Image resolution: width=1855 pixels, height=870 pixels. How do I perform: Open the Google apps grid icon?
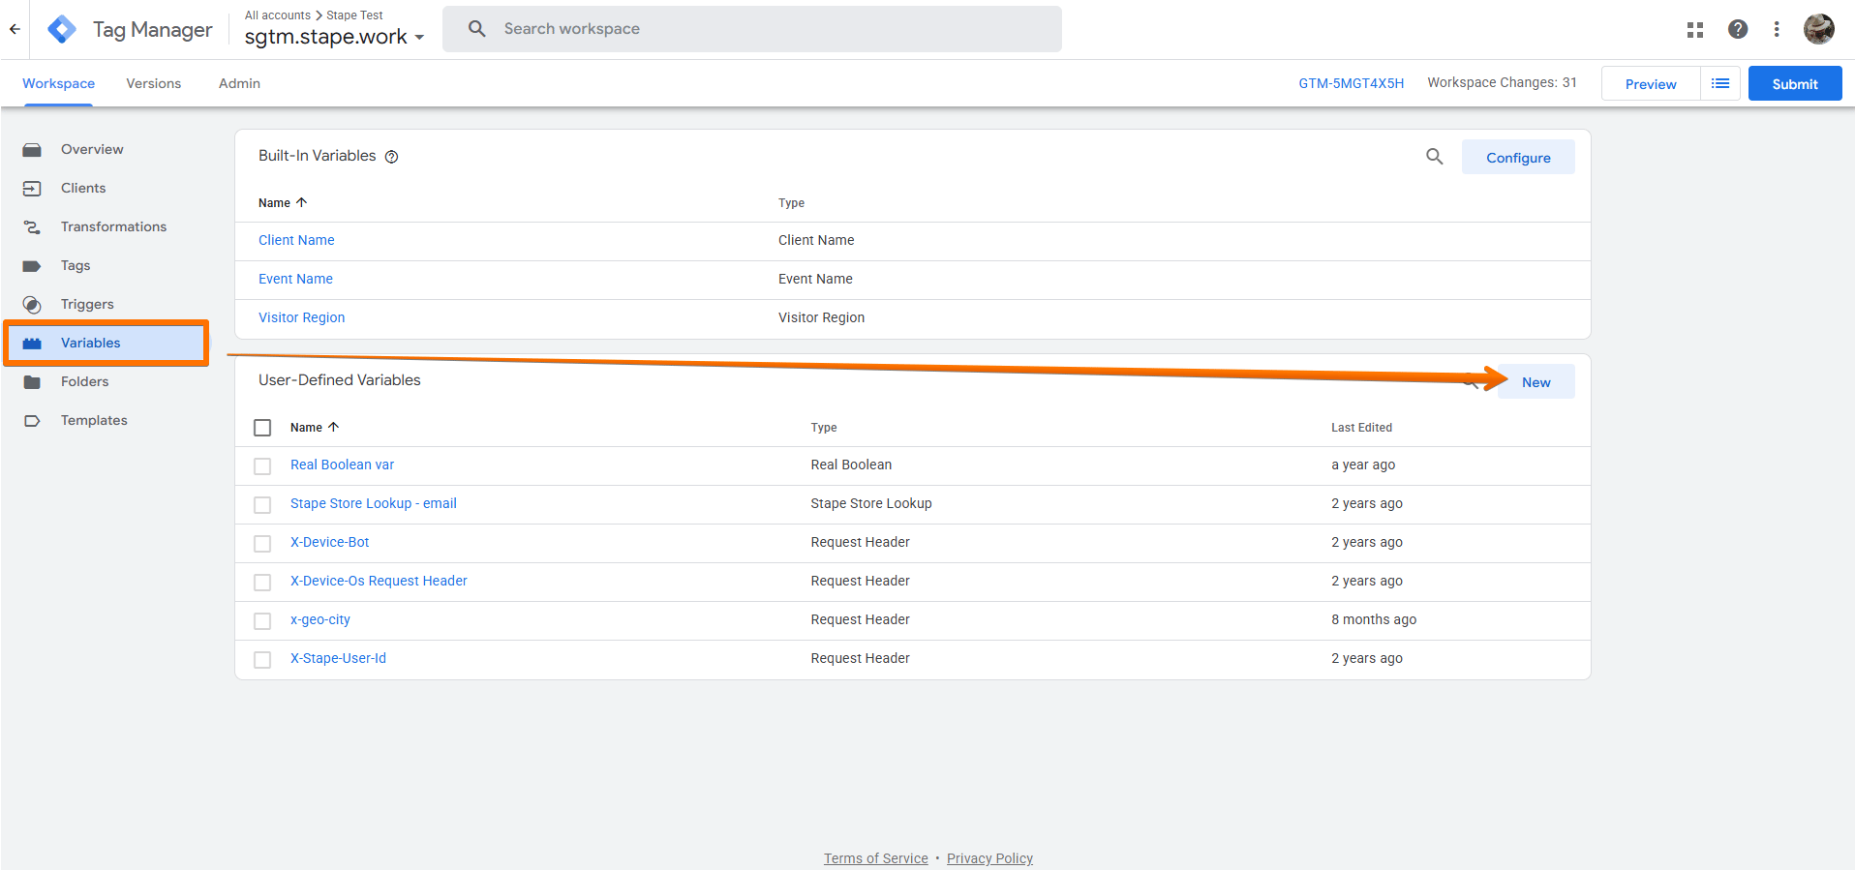tap(1694, 30)
